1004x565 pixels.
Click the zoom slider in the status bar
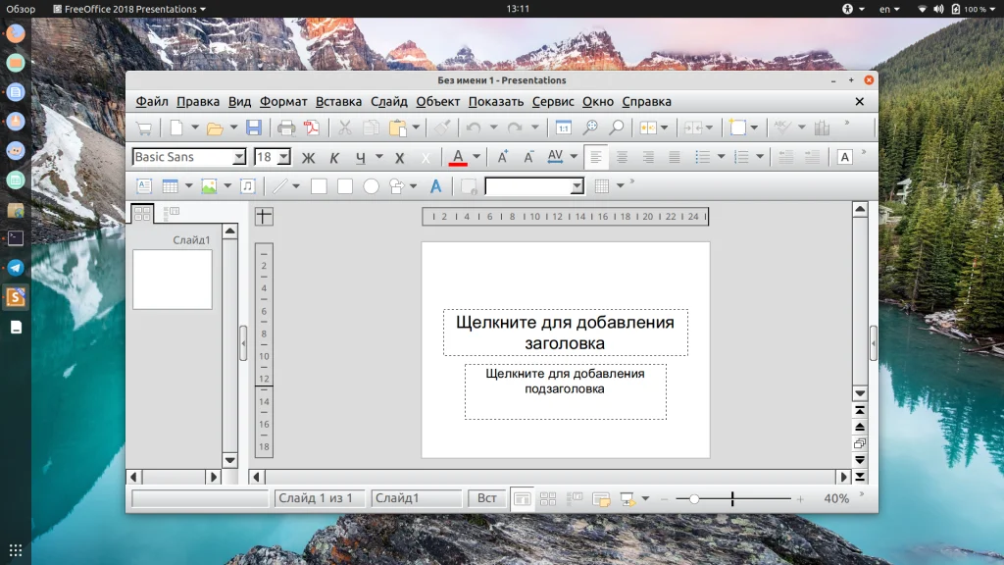(694, 499)
